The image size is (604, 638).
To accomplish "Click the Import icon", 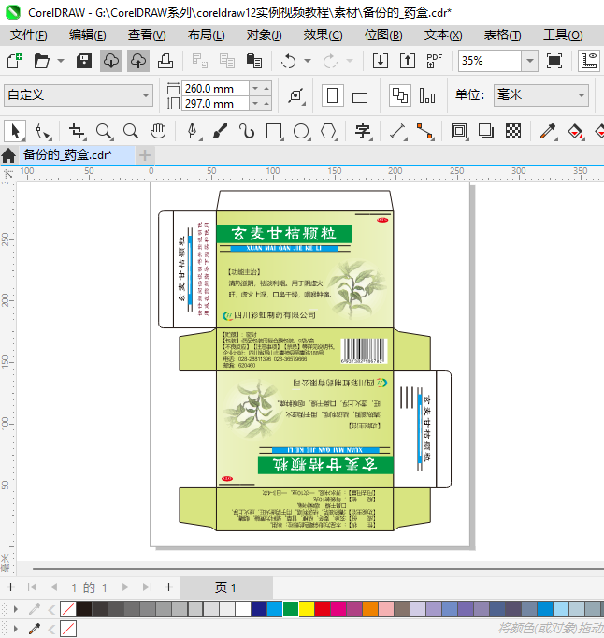I will pyautogui.click(x=381, y=61).
